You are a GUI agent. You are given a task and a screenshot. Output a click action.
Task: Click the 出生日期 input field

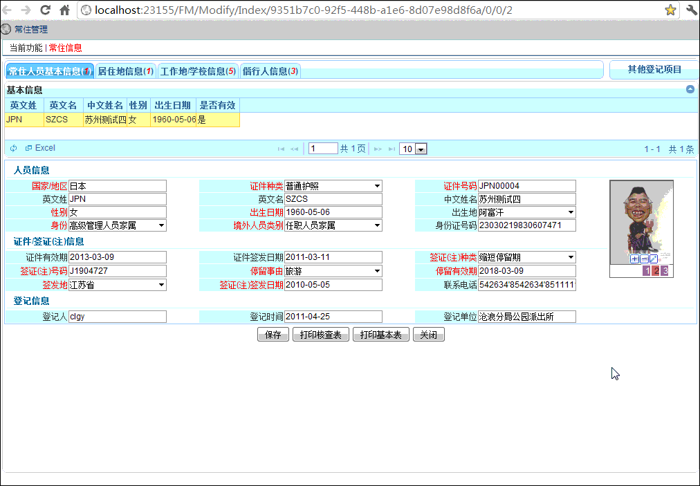[x=333, y=212]
